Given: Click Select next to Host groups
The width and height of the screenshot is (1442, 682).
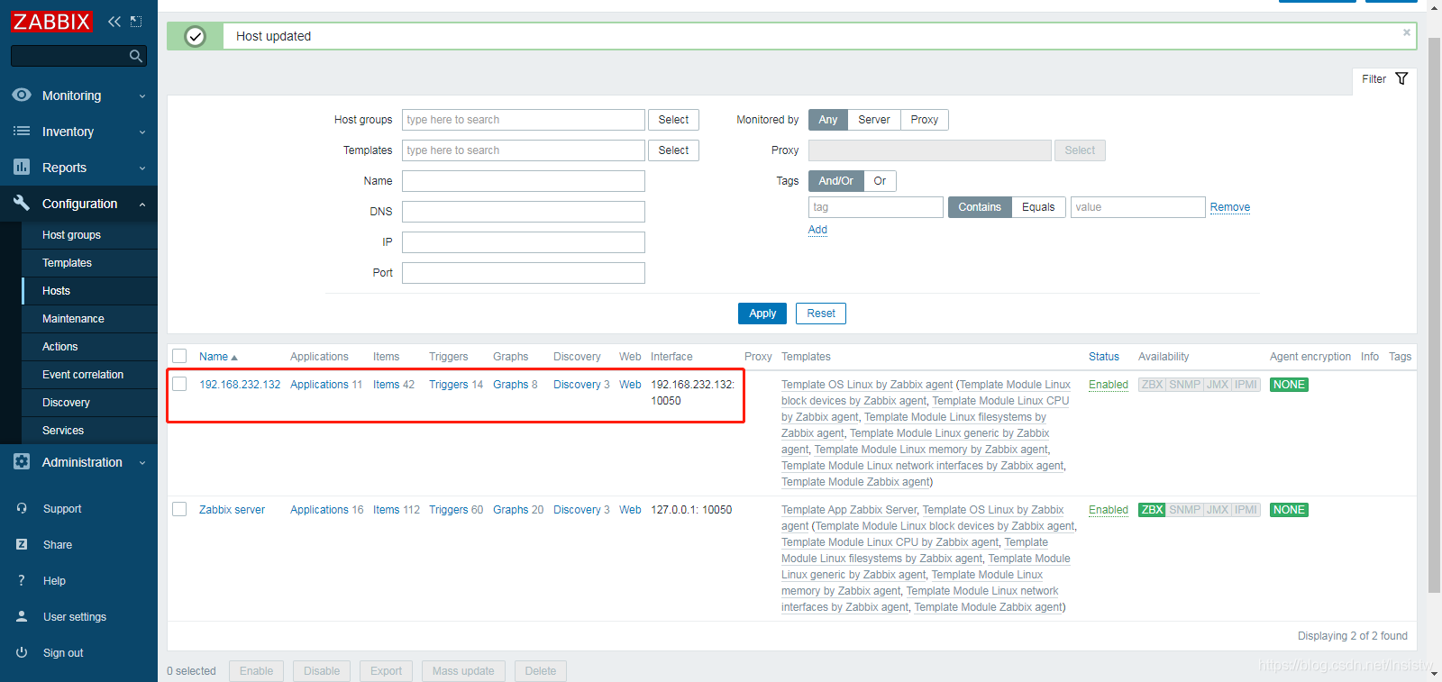Looking at the screenshot, I should (673, 120).
